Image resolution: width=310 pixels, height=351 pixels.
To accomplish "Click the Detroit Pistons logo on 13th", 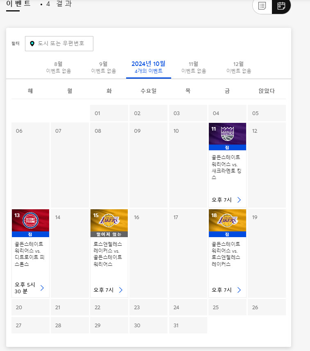I will [30, 220].
